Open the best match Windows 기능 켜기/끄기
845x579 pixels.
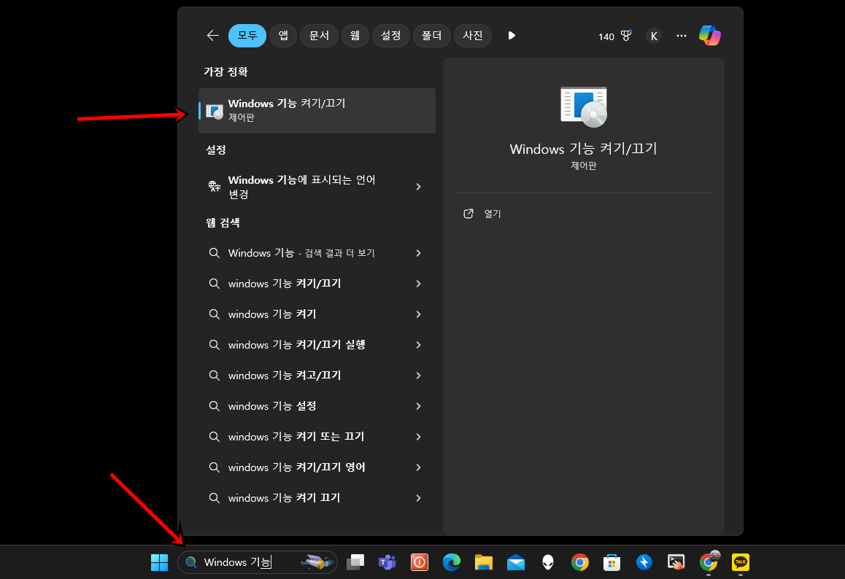coord(317,110)
